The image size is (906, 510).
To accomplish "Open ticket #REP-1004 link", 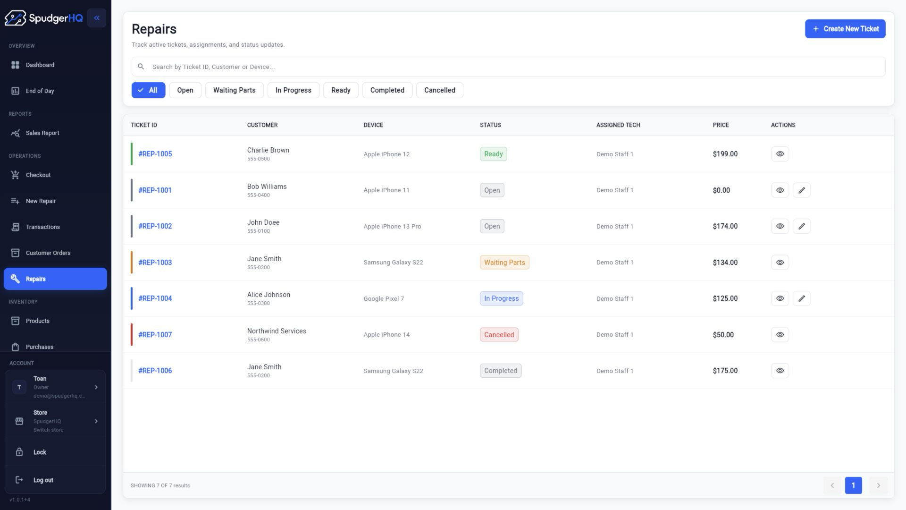I will tap(155, 298).
